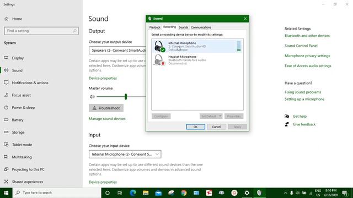Viewport: 353px width, 198px height.
Task: Switch to Recording tab
Action: (169, 27)
